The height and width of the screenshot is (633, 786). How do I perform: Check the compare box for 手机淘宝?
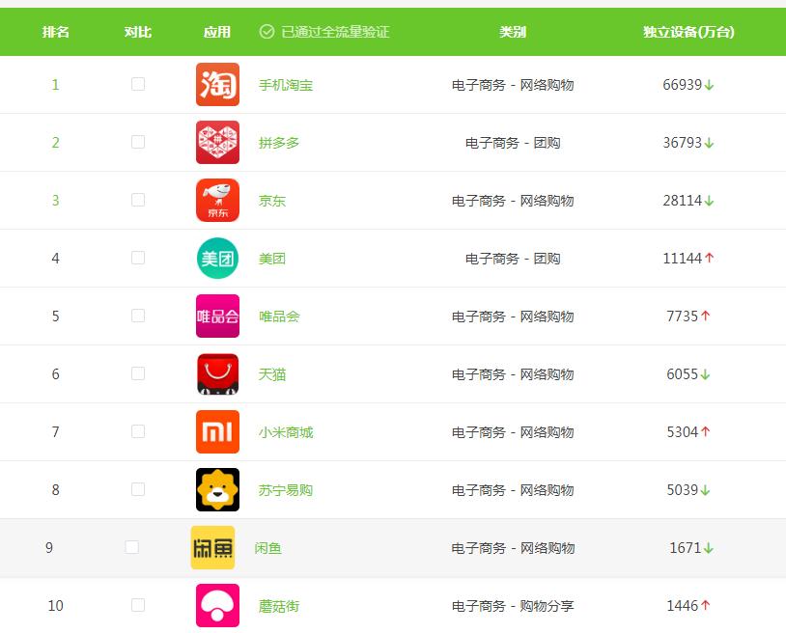pos(137,84)
